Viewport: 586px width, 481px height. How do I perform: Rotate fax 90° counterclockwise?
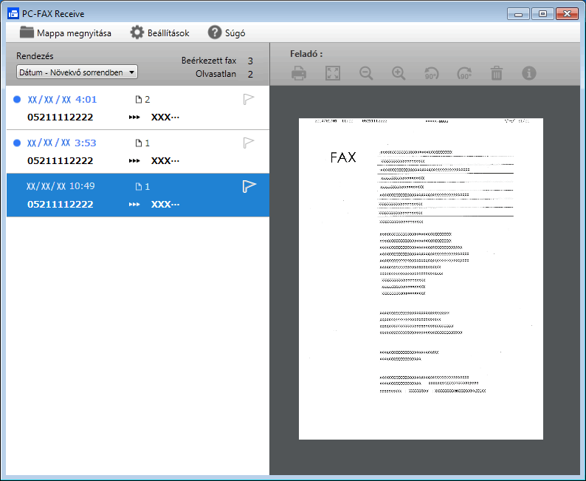(x=431, y=74)
